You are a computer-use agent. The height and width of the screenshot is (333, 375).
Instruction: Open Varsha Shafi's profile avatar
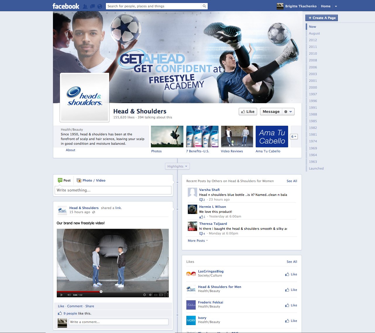192,192
